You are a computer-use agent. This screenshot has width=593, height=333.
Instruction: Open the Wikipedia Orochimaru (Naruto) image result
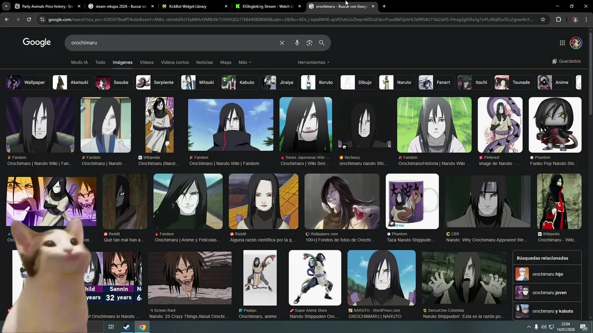160,125
